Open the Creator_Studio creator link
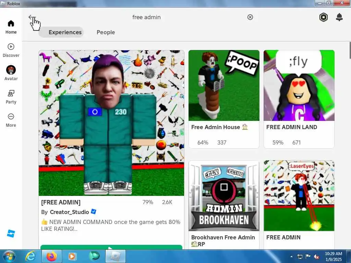This screenshot has width=351, height=263. tap(69, 212)
